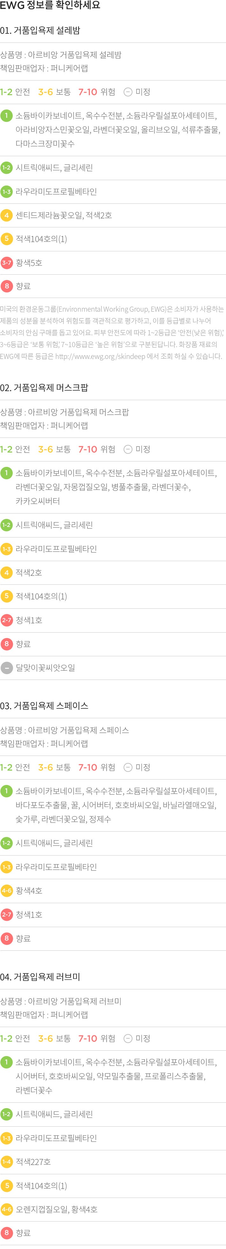226x1249 pixels.
Task: Click the page title EWG 정보를 확인하세요
Action: click(x=50, y=6)
